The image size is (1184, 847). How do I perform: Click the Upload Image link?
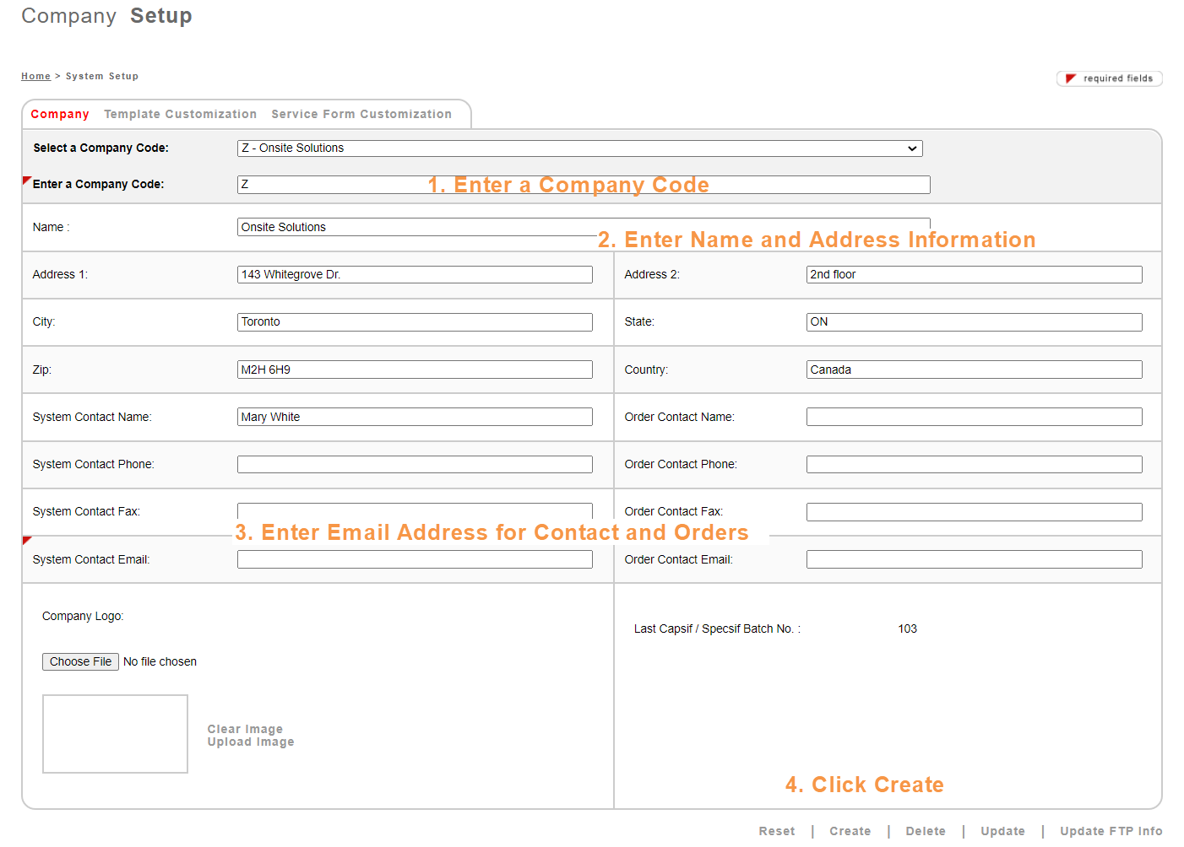pyautogui.click(x=251, y=742)
